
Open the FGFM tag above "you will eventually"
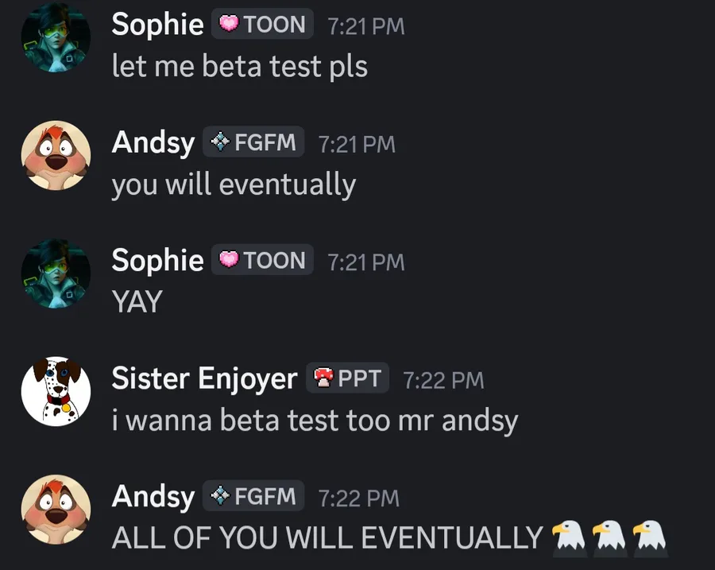click(253, 143)
